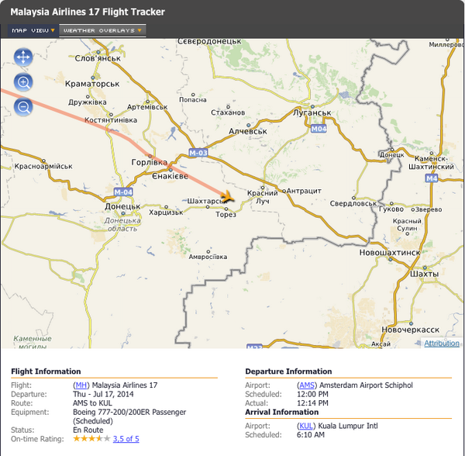Click the M-04 highway shield

(123, 192)
